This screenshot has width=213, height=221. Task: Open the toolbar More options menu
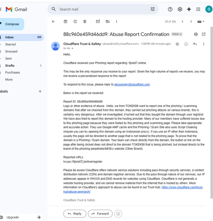tap(116, 22)
